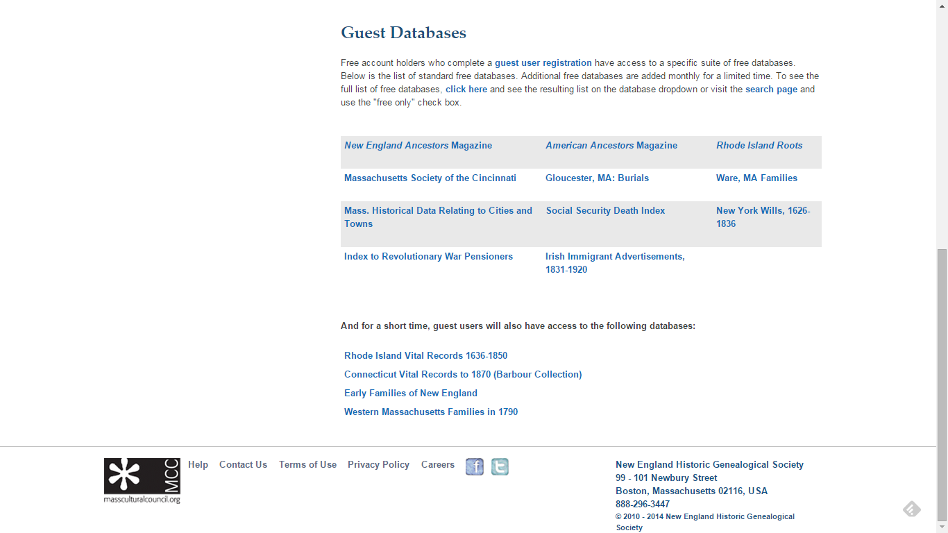Screen dimensions: 948x533
Task: Open the Contact Us footer link
Action: 243,464
